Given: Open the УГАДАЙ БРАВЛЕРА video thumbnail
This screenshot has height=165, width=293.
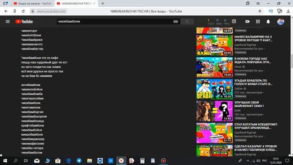Looking at the screenshot, I should tap(215, 89).
